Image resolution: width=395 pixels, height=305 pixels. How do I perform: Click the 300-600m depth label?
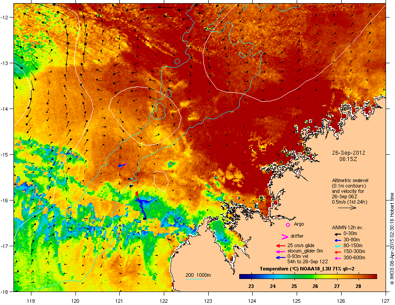pyautogui.click(x=354, y=258)
